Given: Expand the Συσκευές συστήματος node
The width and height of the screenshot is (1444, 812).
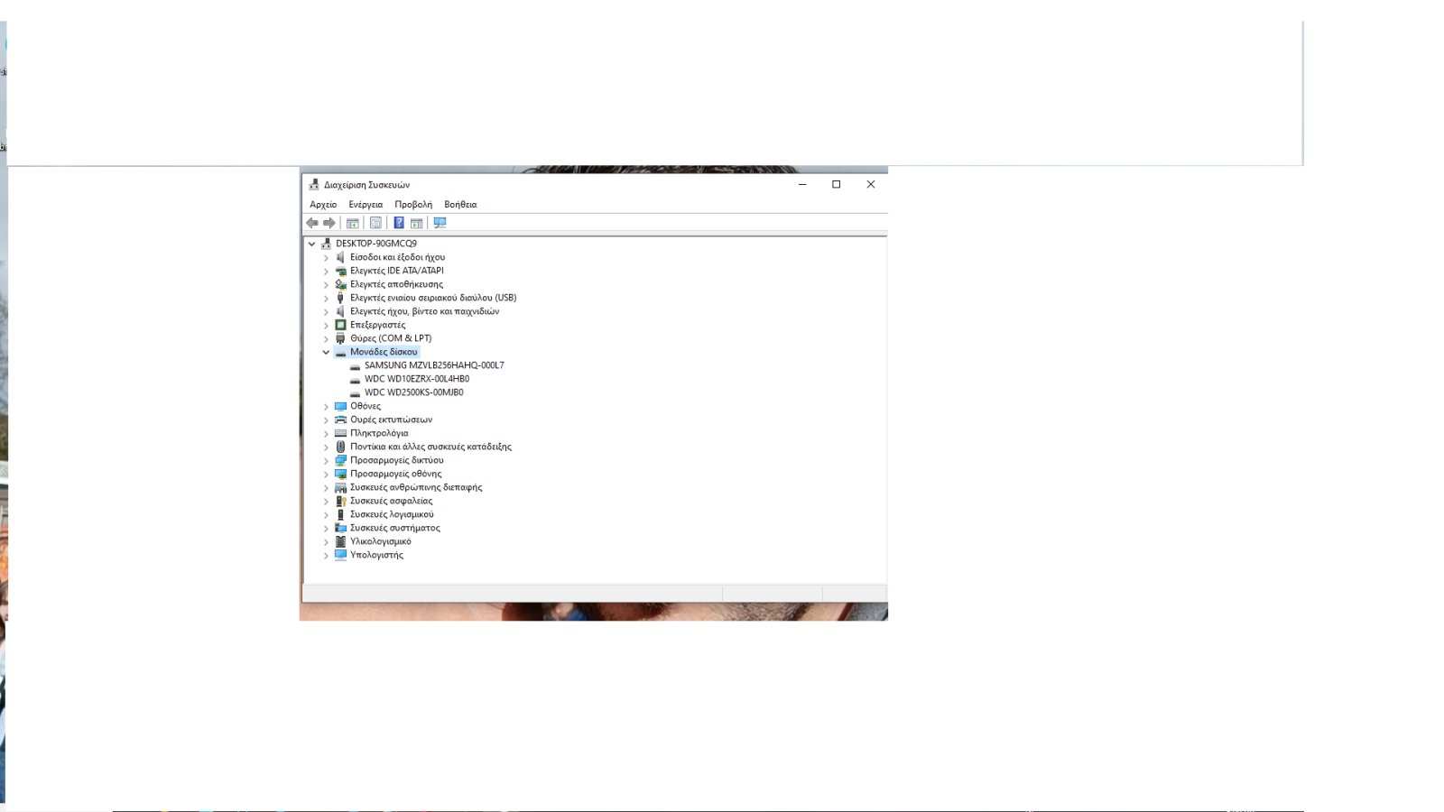Looking at the screenshot, I should 327,528.
